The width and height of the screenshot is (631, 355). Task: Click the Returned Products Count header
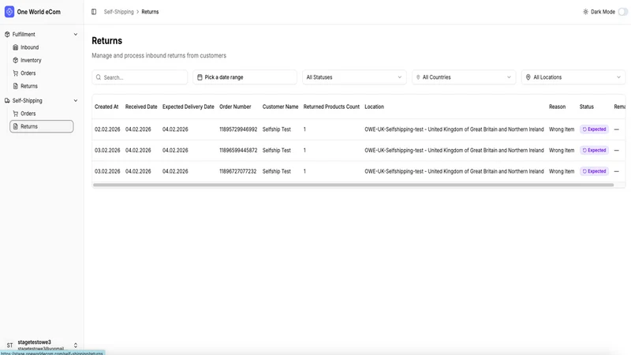tap(331, 106)
